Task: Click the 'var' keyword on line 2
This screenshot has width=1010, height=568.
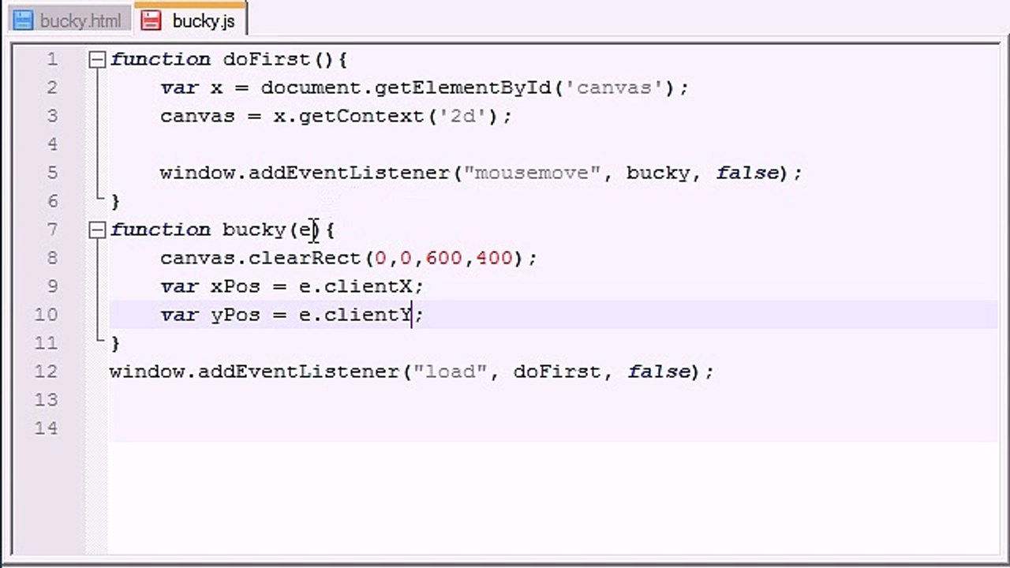Action: pos(179,88)
